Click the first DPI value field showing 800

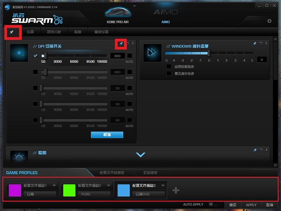coord(118,56)
